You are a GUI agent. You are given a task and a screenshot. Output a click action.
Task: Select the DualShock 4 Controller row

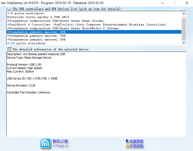(x=94, y=24)
